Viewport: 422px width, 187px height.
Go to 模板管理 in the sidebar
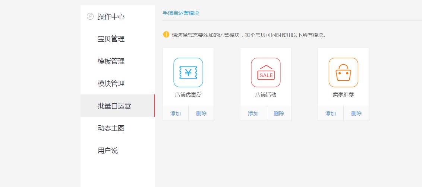111,61
